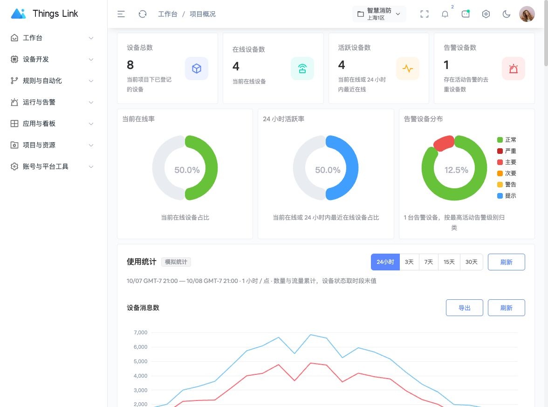Screen dimensions: 548x407
Task: Click the red siren icon on 告警设备数 card
Action: (x=514, y=68)
